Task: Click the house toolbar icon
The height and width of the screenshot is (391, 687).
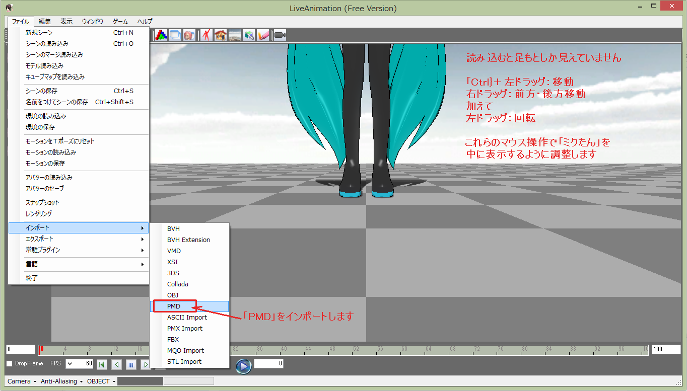Action: [220, 35]
